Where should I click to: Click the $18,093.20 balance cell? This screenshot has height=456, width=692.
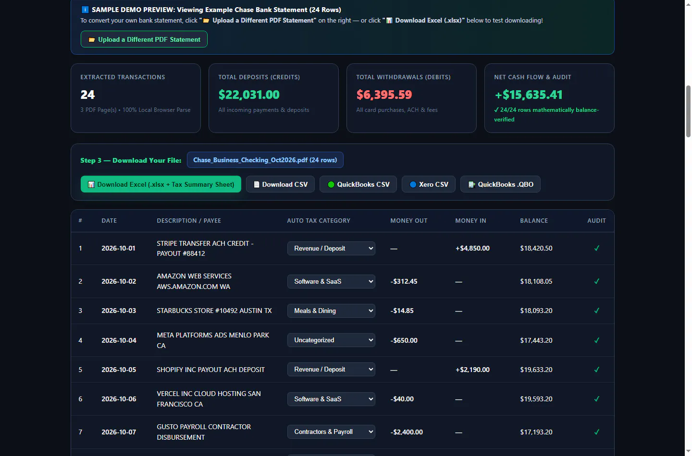coord(536,311)
